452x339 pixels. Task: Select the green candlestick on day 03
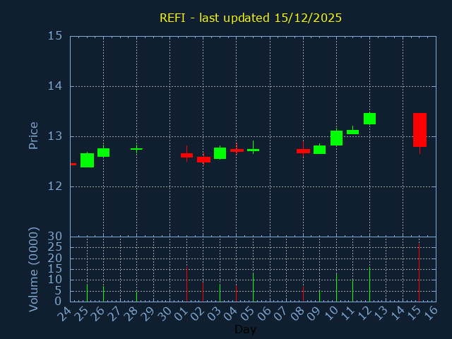pyautogui.click(x=220, y=153)
